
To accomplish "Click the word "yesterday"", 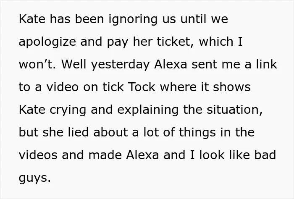I will 121,65.
